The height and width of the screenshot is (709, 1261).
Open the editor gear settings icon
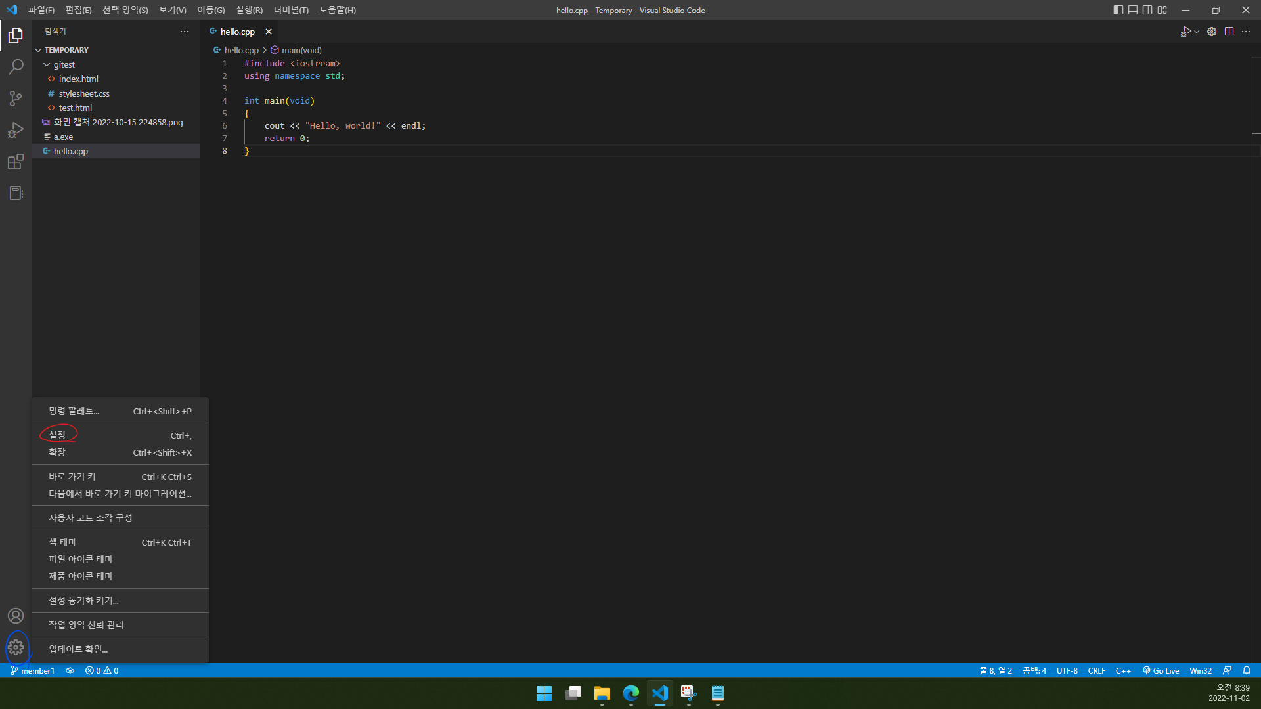tap(1212, 32)
